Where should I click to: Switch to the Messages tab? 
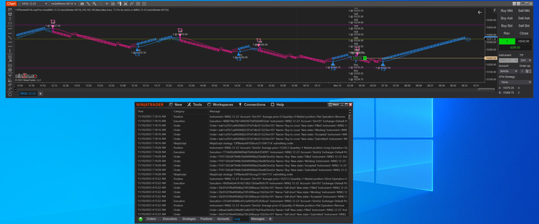(257, 219)
